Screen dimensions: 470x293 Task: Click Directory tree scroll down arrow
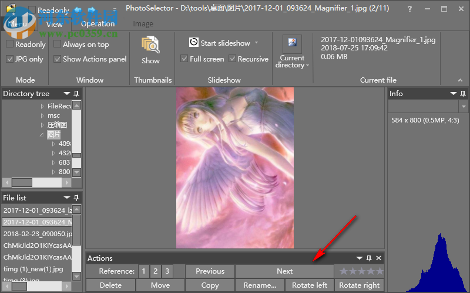(x=77, y=172)
